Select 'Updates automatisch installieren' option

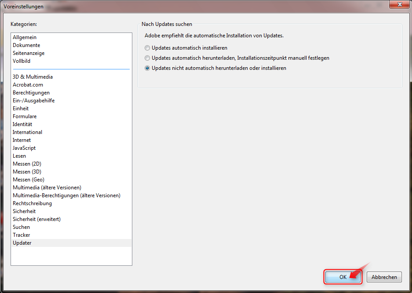click(x=147, y=47)
